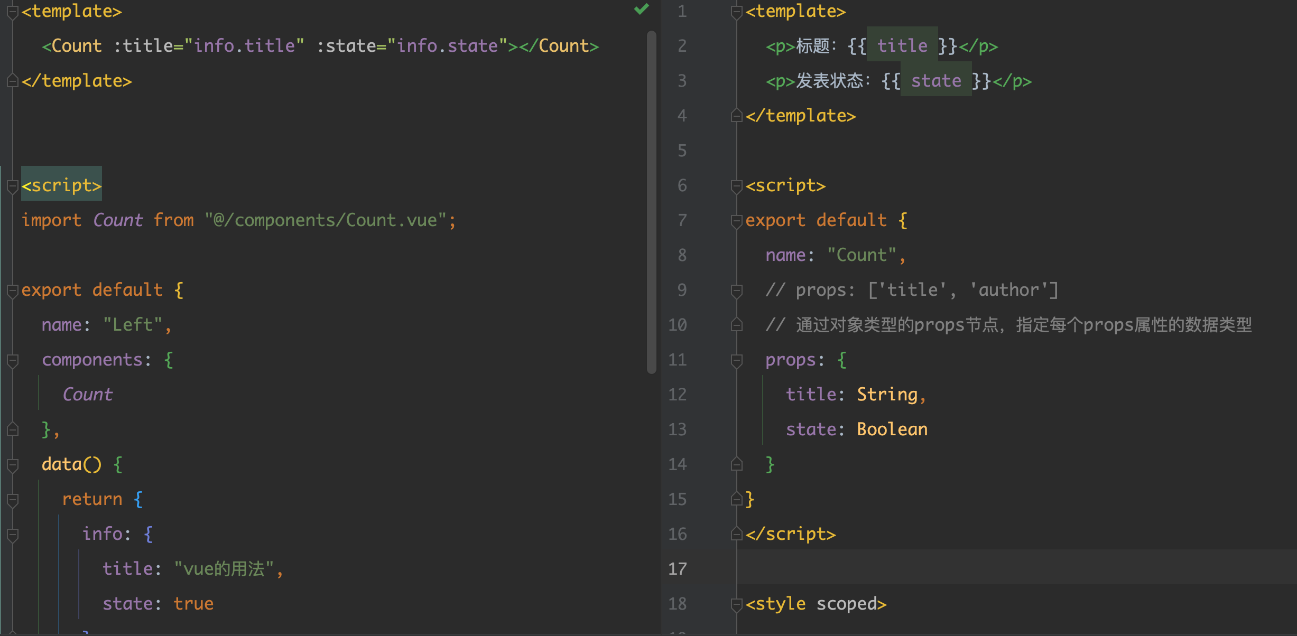This screenshot has height=636, width=1297.
Task: Collapse the left pane script tag fold
Action: 13,186
